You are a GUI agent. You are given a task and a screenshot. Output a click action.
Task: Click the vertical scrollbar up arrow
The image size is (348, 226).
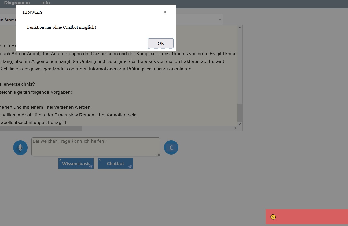coord(240,28)
